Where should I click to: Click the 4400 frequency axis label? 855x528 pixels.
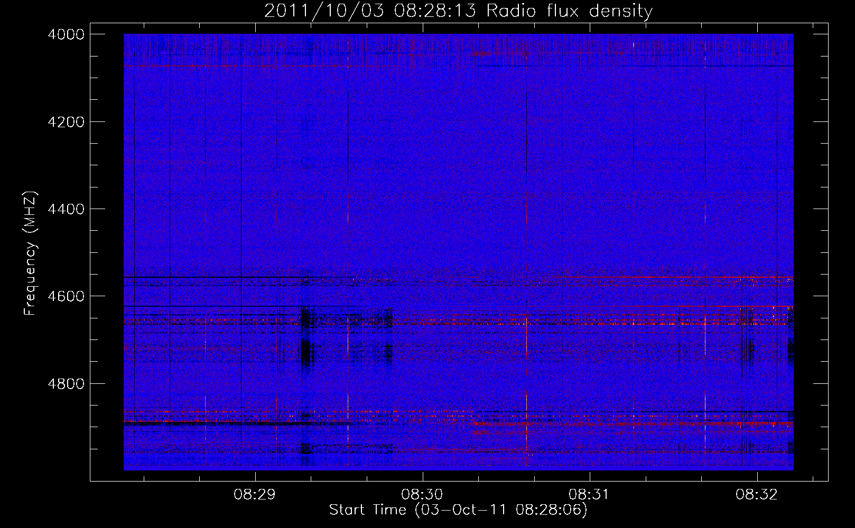pyautogui.click(x=66, y=209)
